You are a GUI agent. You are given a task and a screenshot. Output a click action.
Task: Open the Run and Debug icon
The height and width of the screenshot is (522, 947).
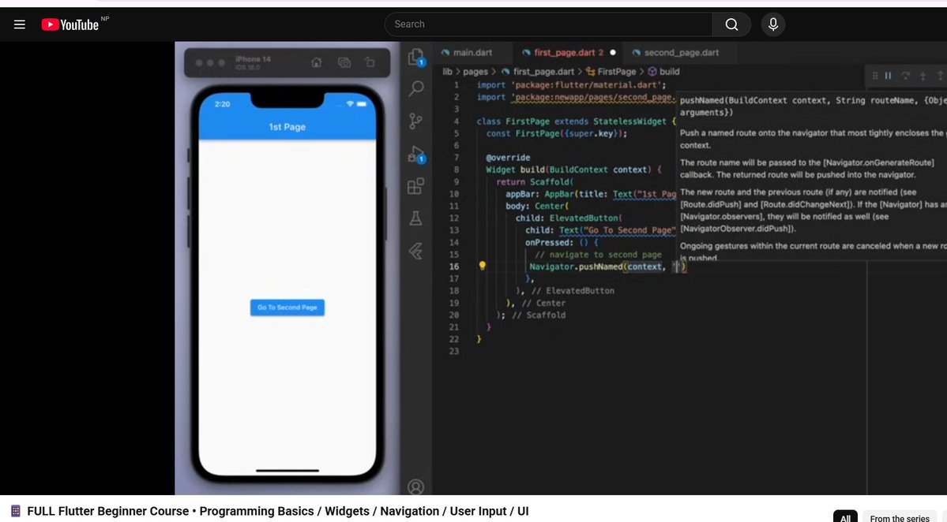click(x=416, y=155)
